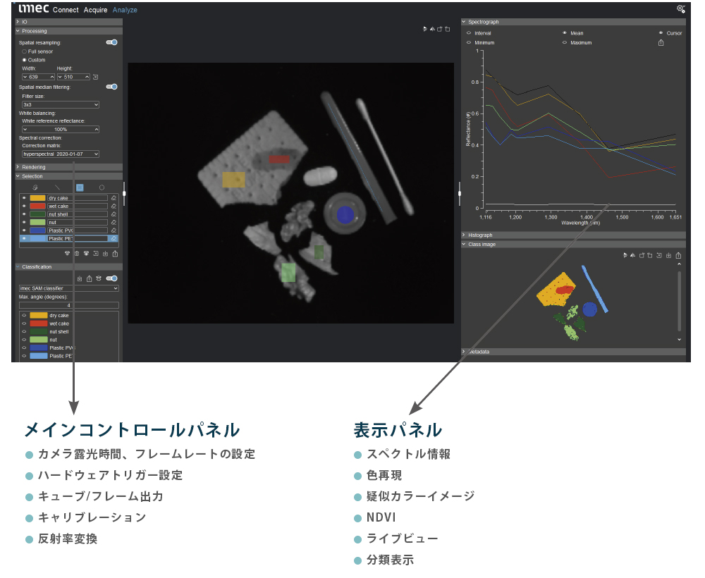This screenshot has height=578, width=705.
Task: Click the export icon in Class image toolbar
Action: click(x=678, y=255)
